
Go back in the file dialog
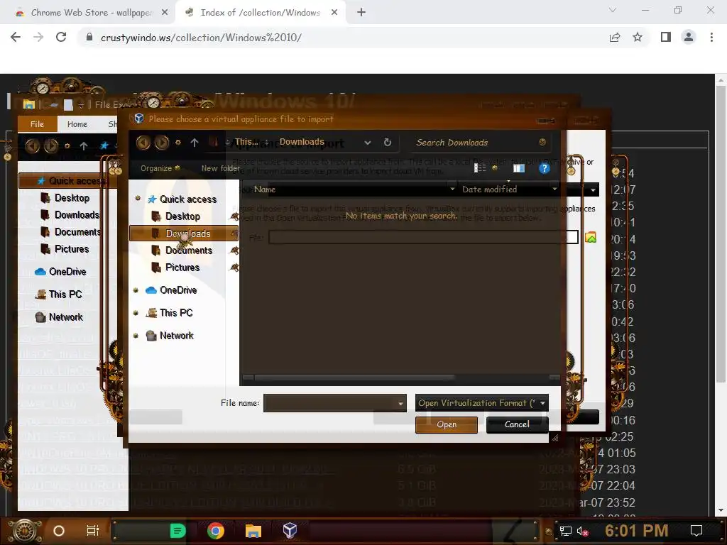tap(143, 142)
